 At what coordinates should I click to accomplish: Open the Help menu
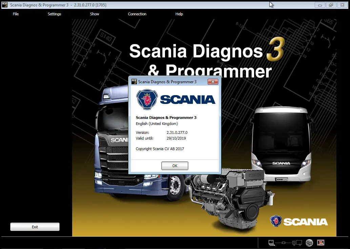click(179, 14)
